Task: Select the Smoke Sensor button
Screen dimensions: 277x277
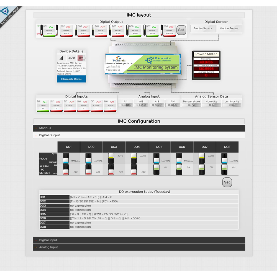Action: tap(203, 29)
